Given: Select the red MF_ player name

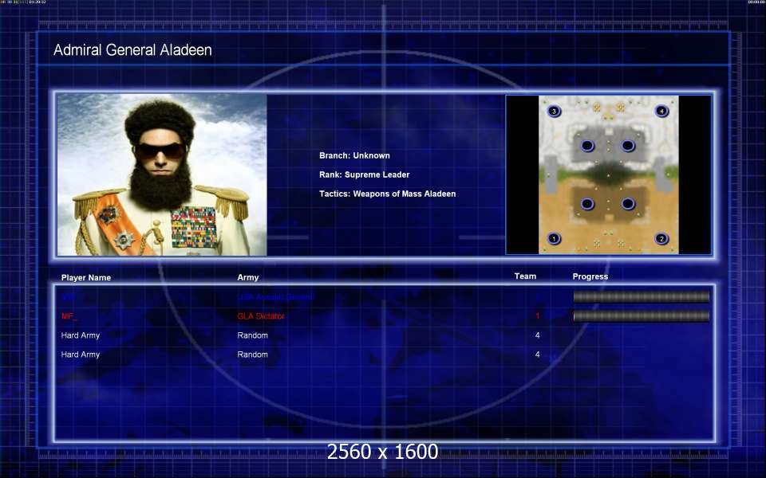Looking at the screenshot, I should 69,316.
